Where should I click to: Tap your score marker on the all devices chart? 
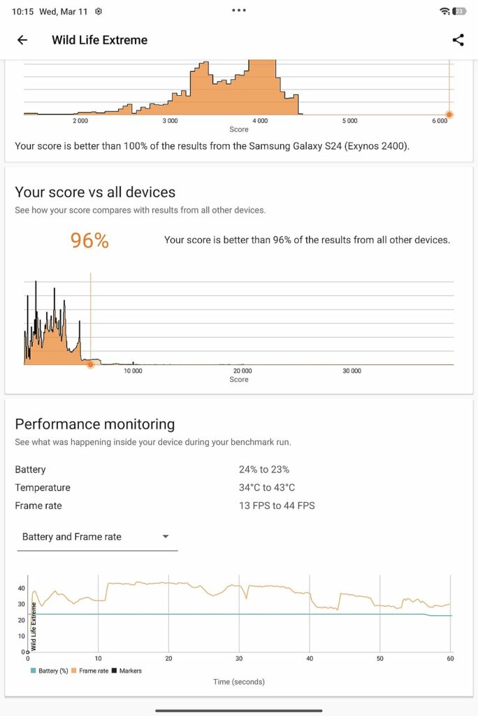point(90,364)
